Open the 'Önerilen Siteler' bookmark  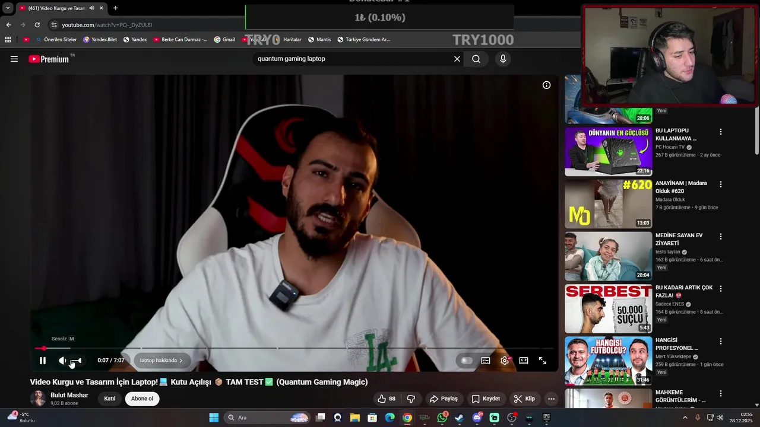pyautogui.click(x=56, y=40)
